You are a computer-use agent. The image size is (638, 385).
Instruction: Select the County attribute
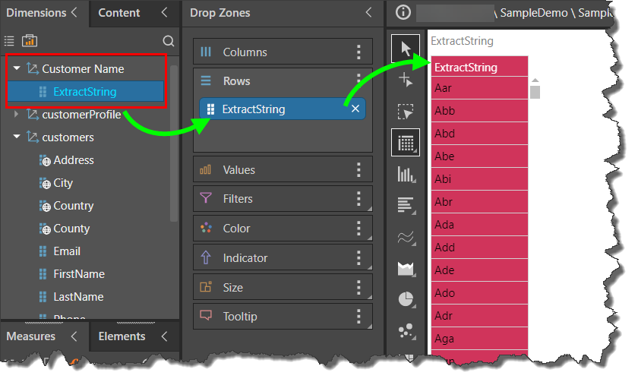click(x=71, y=229)
